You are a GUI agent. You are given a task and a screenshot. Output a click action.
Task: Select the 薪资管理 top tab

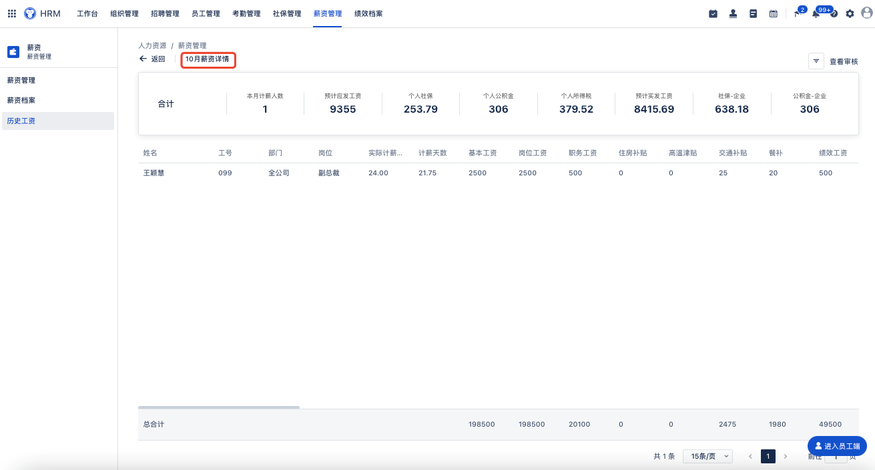click(328, 13)
